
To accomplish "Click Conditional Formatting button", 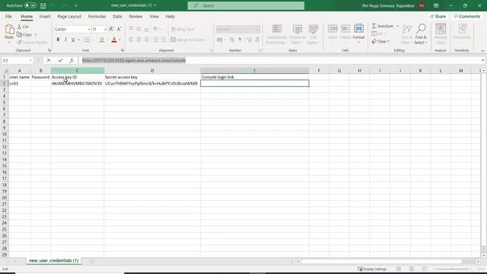I will [276, 33].
